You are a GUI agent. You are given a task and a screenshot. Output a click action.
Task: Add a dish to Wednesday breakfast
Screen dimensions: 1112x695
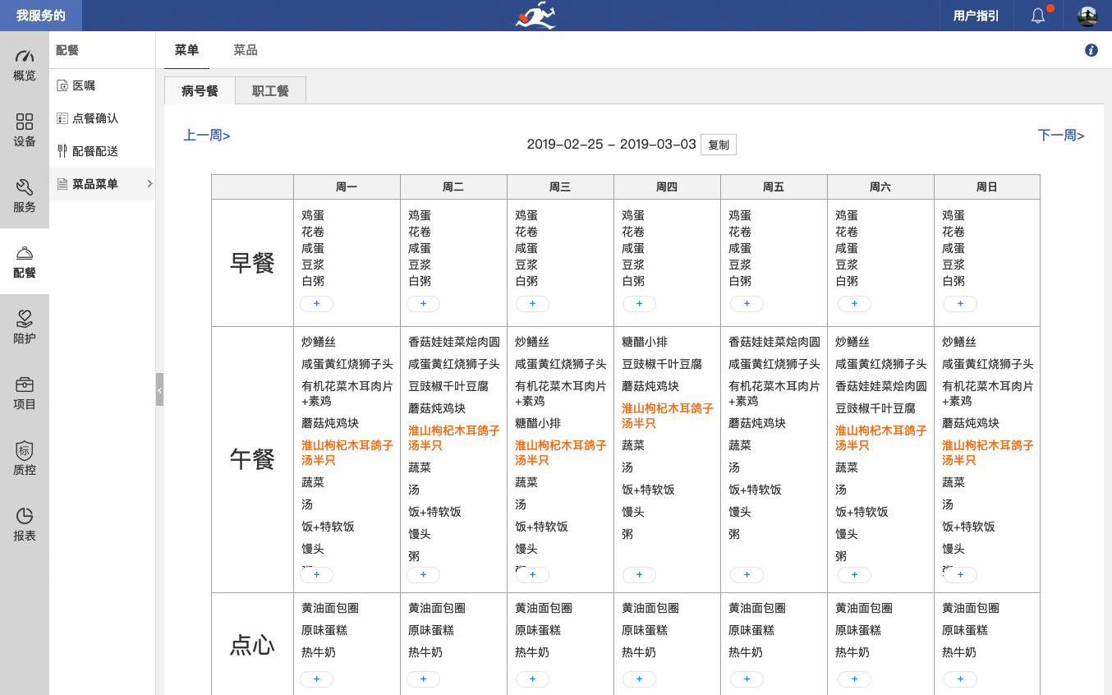pos(532,304)
